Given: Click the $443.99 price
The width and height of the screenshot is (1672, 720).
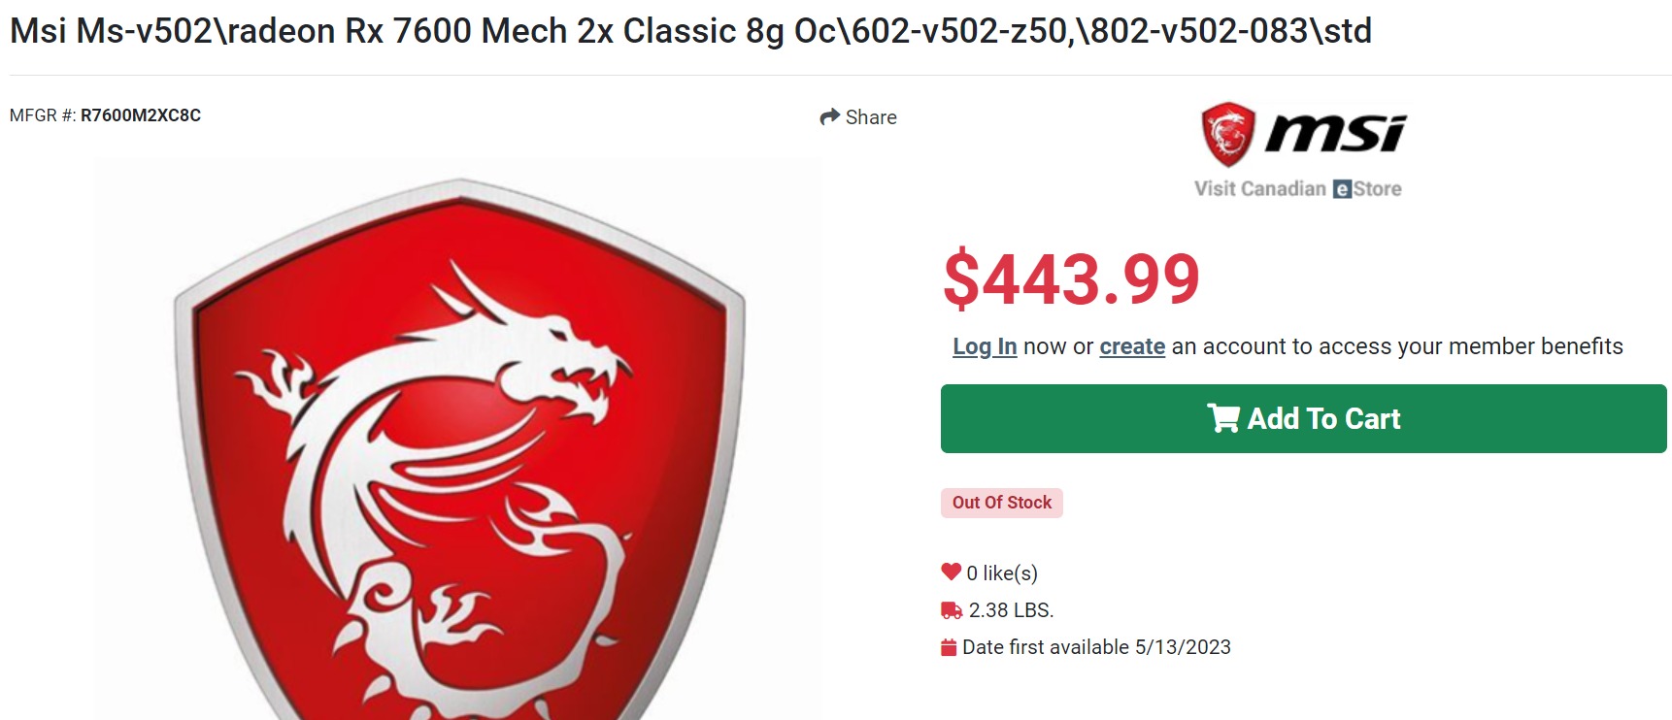Looking at the screenshot, I should (1071, 278).
